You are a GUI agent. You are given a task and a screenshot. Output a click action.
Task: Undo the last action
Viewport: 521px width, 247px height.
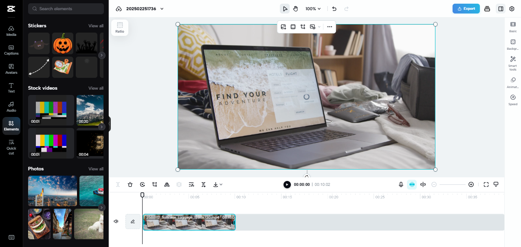point(334,9)
